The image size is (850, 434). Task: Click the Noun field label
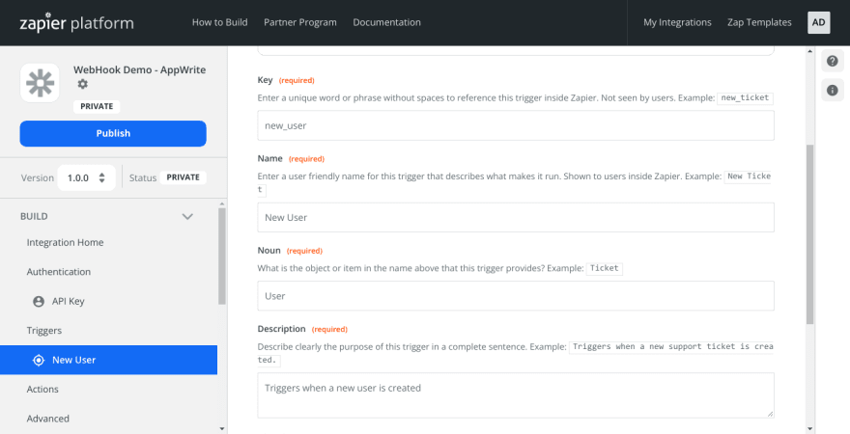point(269,251)
